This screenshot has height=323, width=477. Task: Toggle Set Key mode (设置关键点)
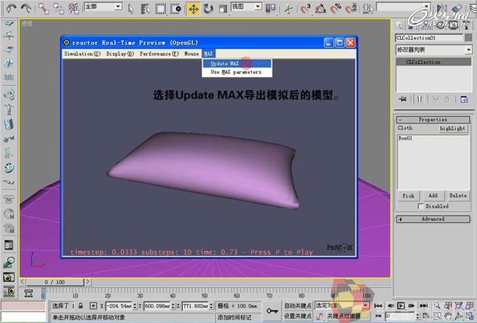299,316
